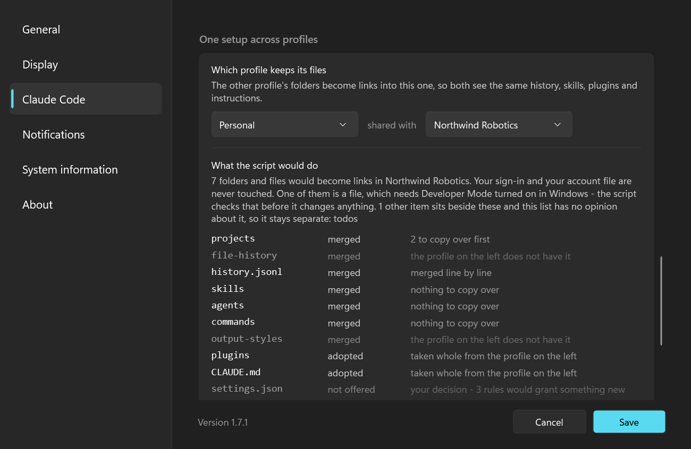Click the 'Version 1.7.1' label
This screenshot has height=449, width=691.
[x=223, y=422]
